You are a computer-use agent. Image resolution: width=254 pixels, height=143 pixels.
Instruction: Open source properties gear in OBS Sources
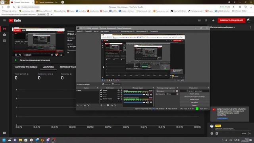pyautogui.click(x=108, y=105)
